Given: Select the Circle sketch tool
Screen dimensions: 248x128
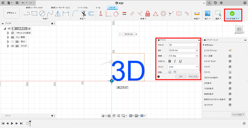Looking at the screenshot, I should point(42,13).
